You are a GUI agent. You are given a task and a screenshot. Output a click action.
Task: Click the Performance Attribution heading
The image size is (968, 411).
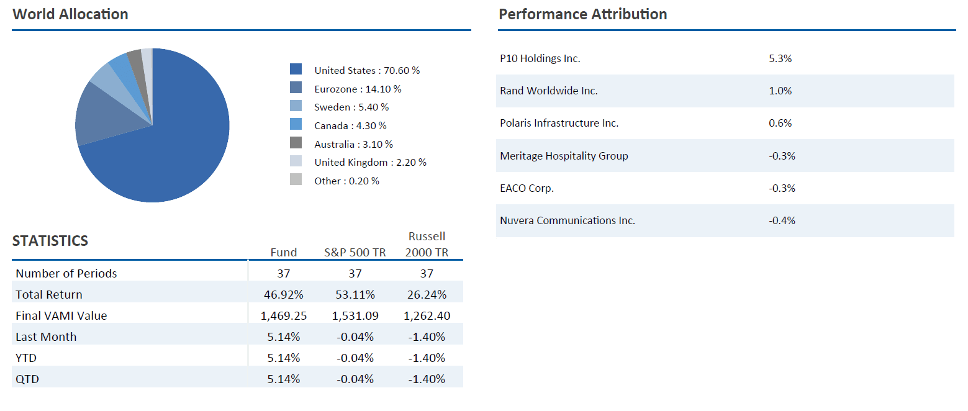coord(582,14)
